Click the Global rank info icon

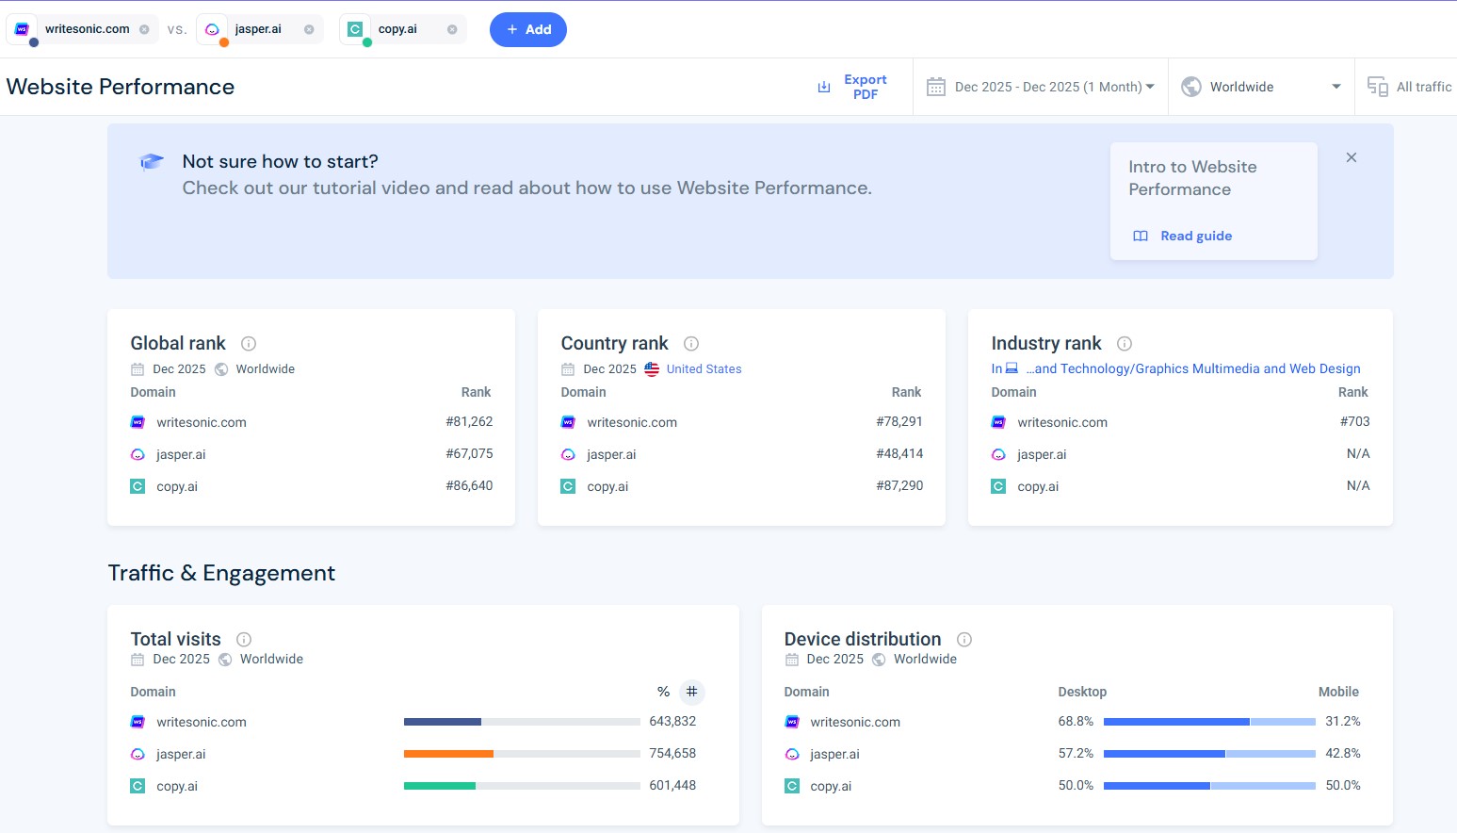click(x=249, y=343)
